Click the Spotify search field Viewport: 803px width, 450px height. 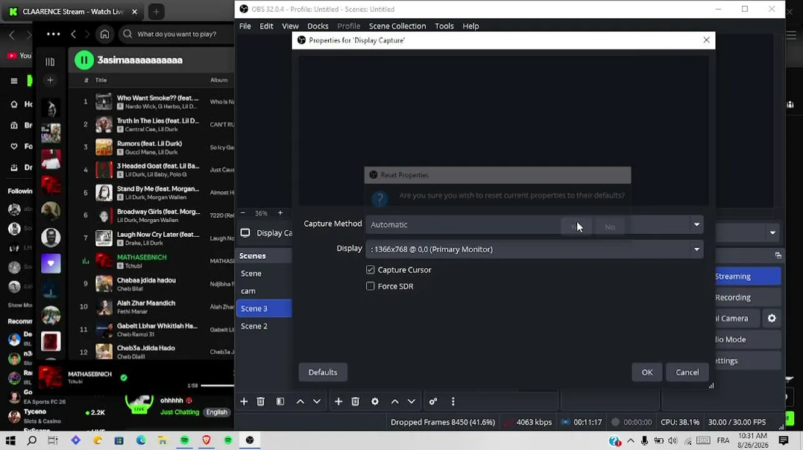[176, 34]
